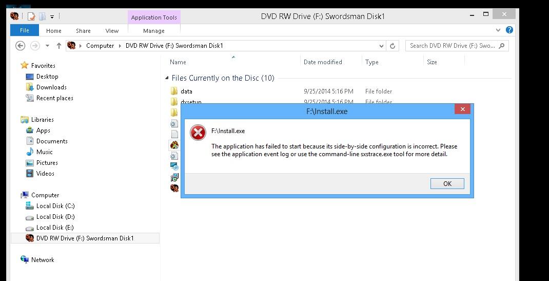Maximize the Explorer window
The height and width of the screenshot is (281, 549).
[x=485, y=14]
